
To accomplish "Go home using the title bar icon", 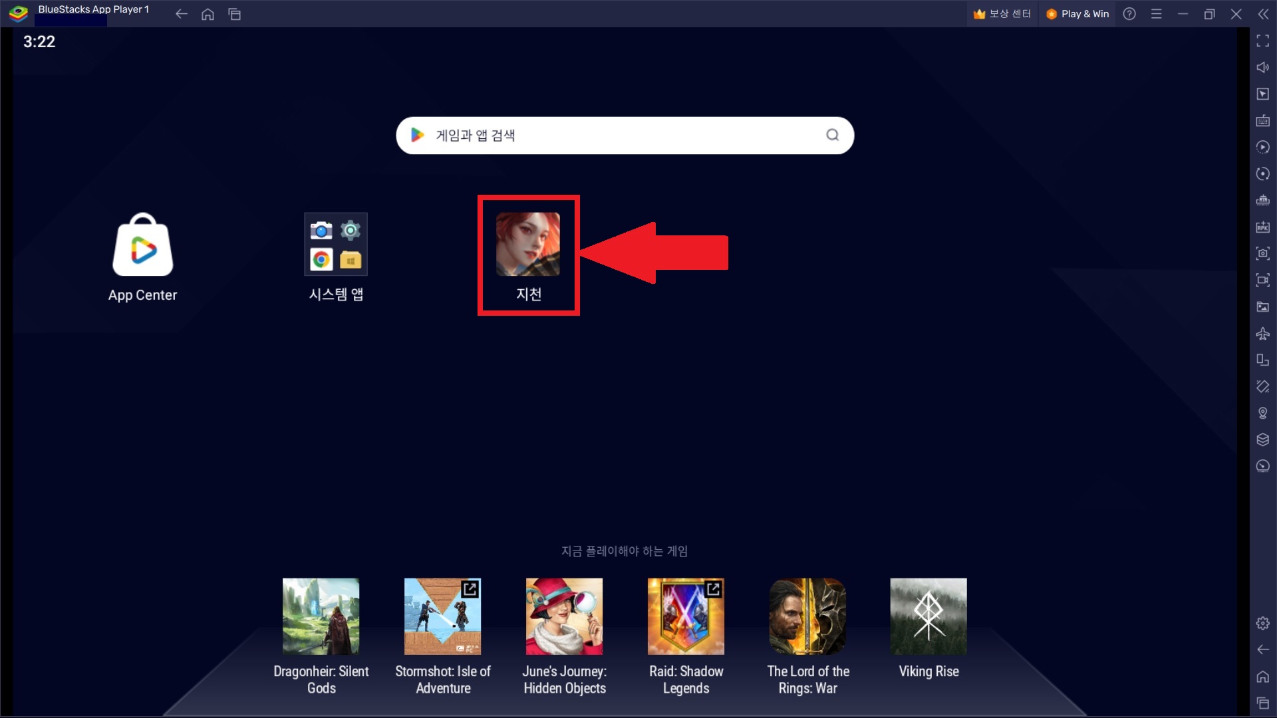I will click(x=208, y=14).
